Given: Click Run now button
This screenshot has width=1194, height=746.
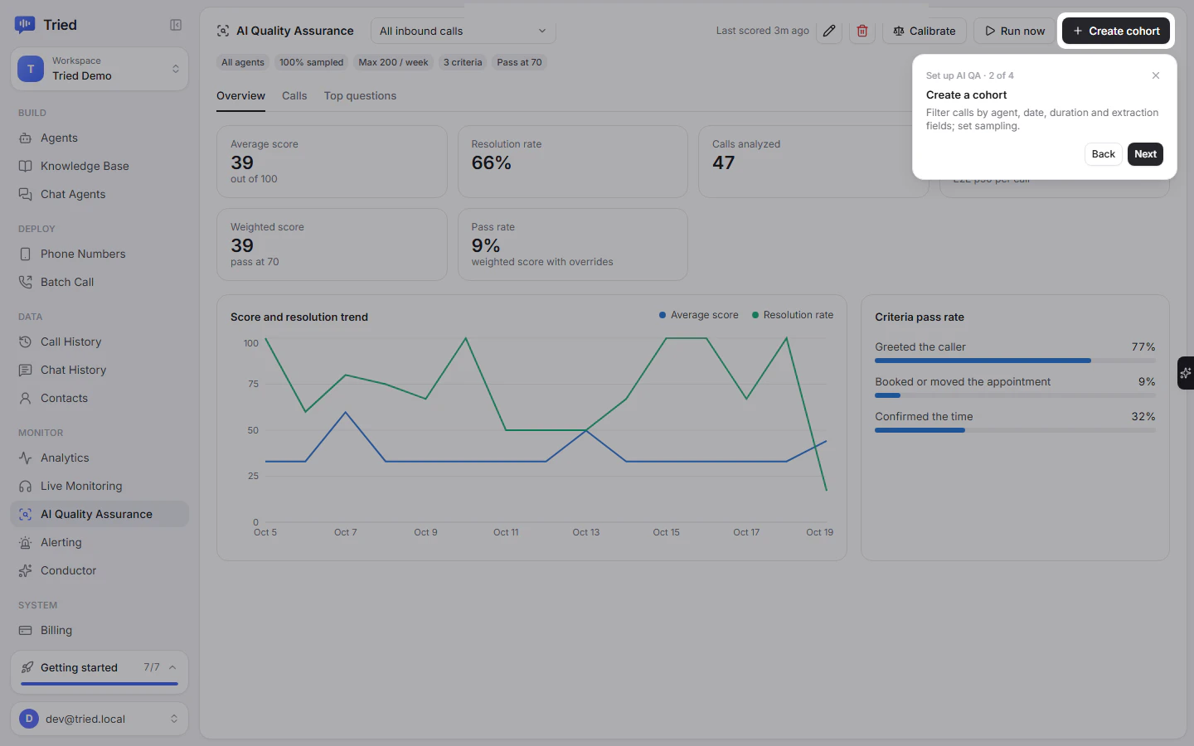Looking at the screenshot, I should (x=1015, y=31).
